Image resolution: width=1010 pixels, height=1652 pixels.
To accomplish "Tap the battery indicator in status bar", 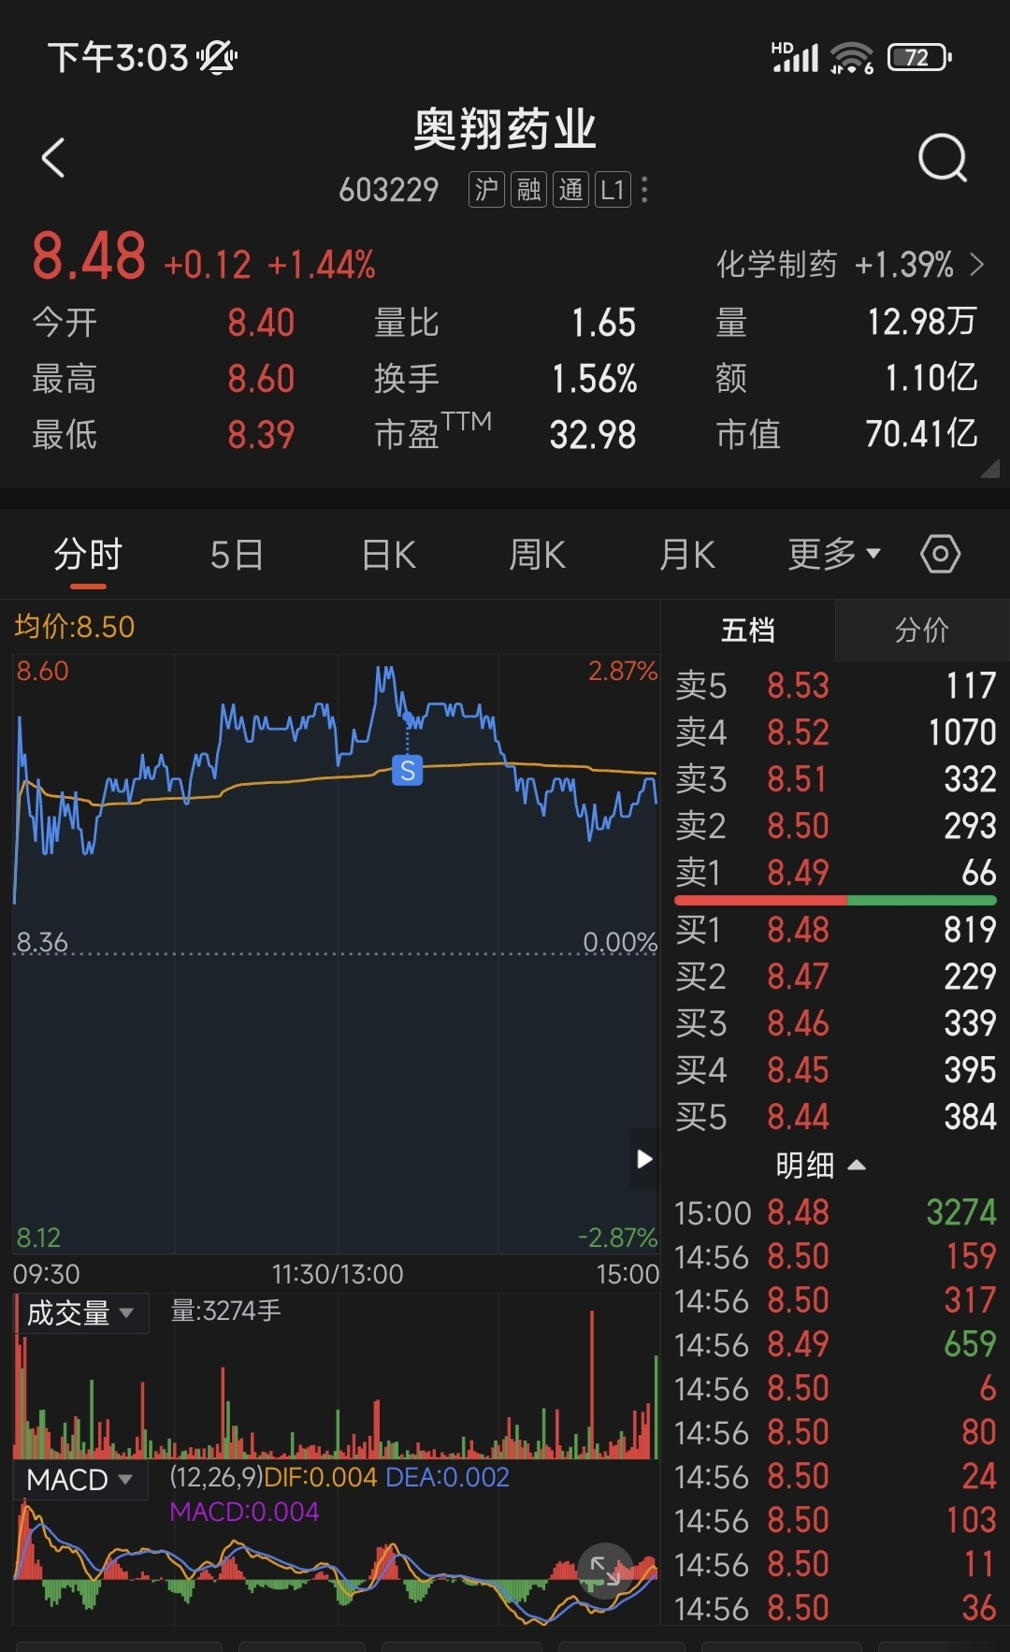I will 919,58.
